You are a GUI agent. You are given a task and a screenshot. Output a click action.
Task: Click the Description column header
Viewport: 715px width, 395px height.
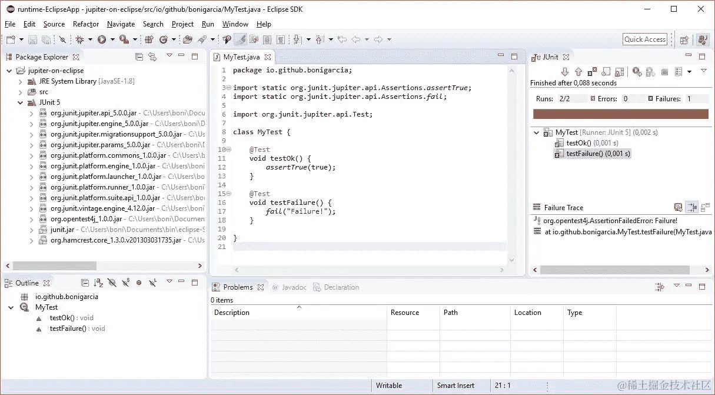[x=298, y=313]
